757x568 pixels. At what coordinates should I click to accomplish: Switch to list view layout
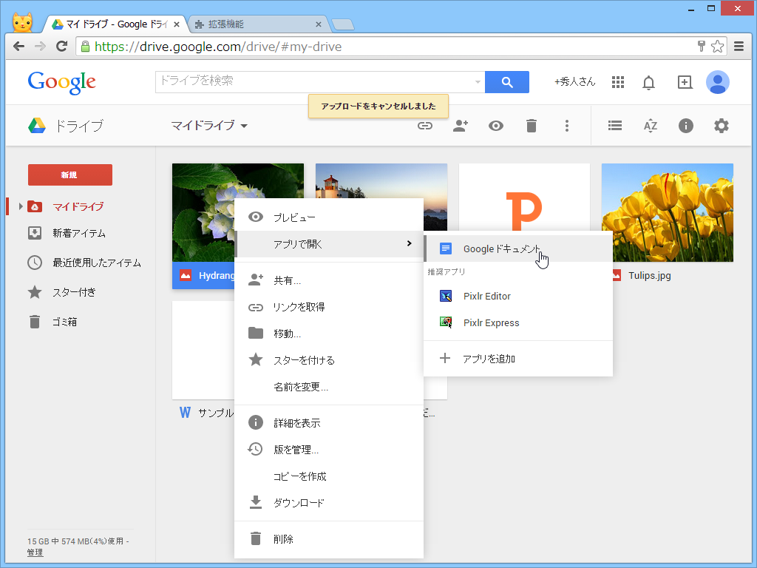point(614,126)
